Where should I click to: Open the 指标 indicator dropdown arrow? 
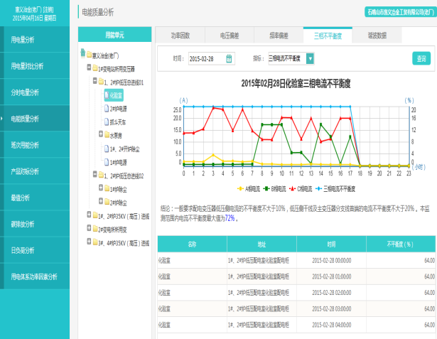pos(311,58)
